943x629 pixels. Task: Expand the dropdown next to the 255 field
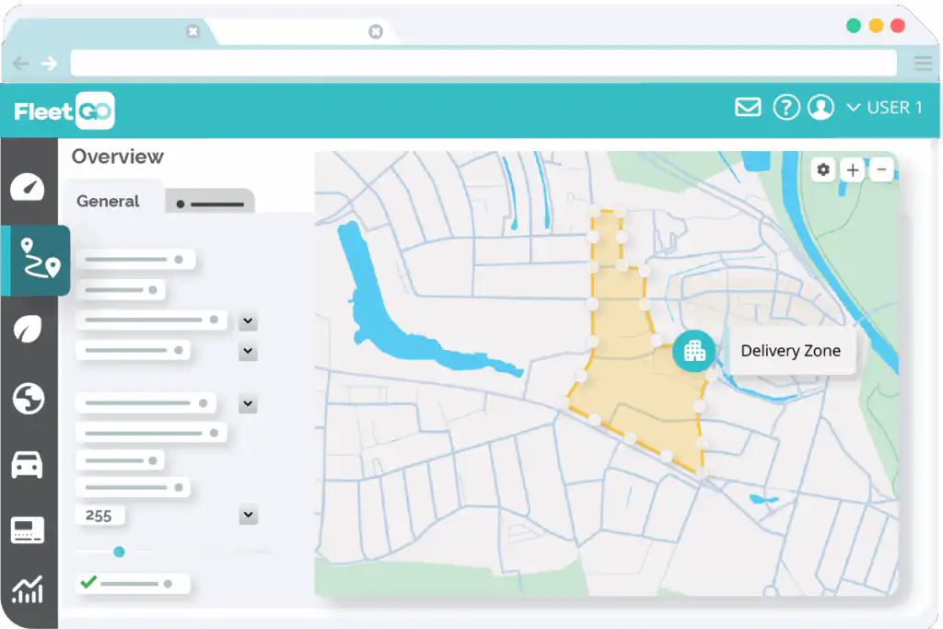point(247,515)
